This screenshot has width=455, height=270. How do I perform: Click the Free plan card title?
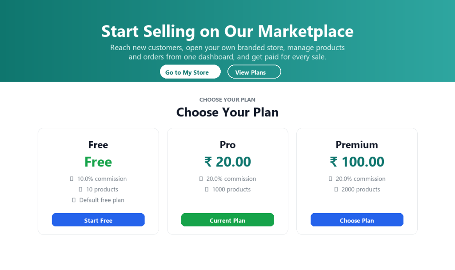pos(98,145)
